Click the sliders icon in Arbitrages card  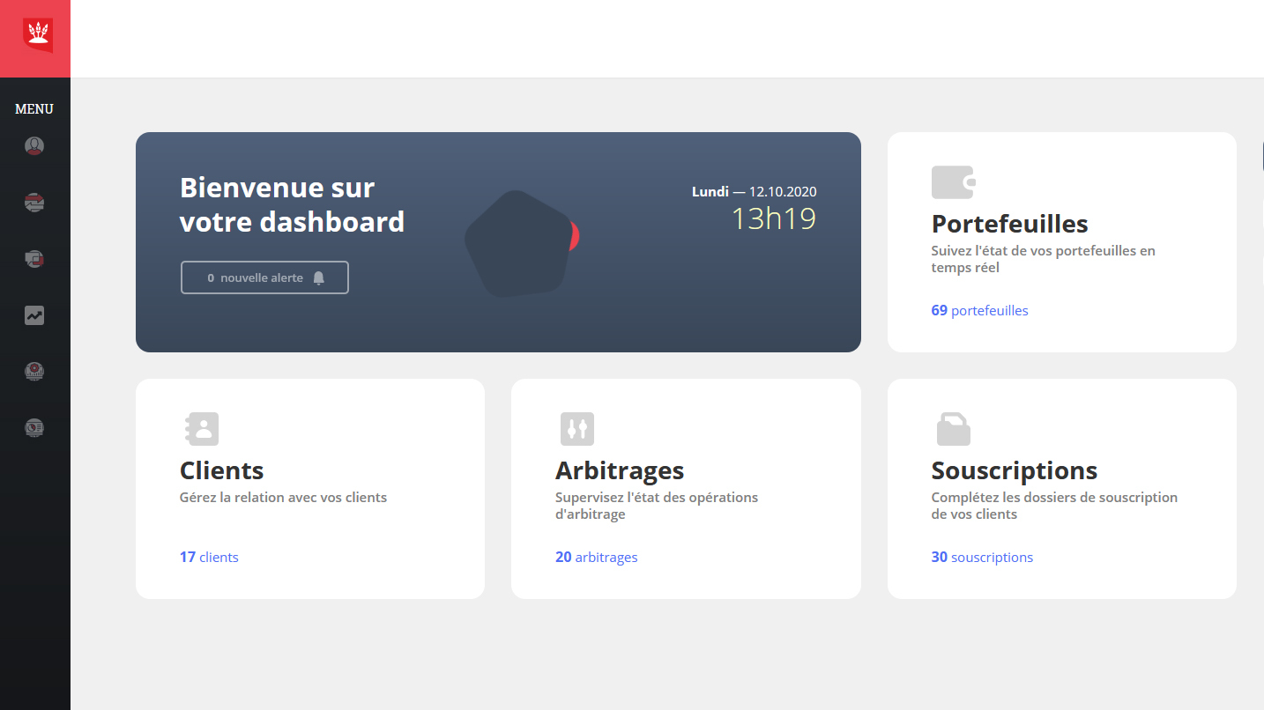pos(577,429)
